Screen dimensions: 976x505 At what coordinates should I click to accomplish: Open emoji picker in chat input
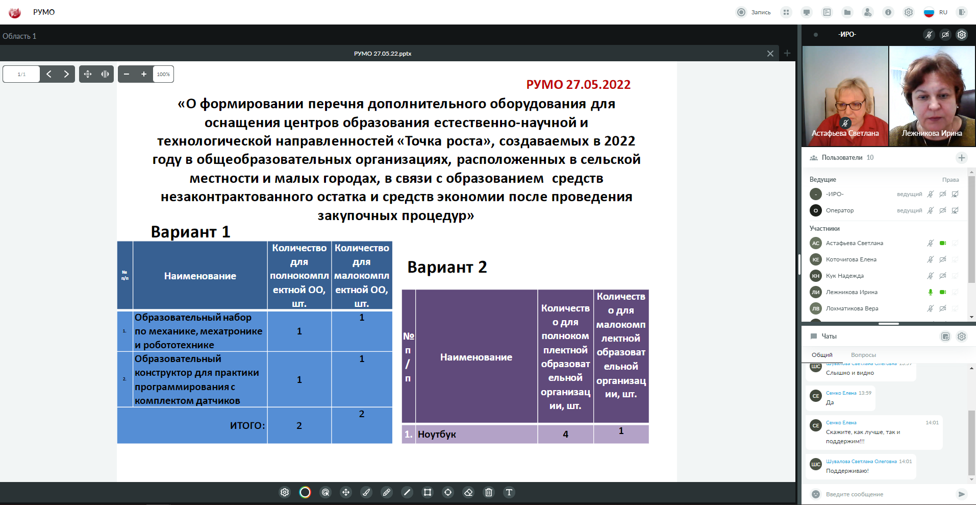point(816,494)
